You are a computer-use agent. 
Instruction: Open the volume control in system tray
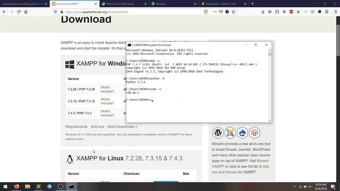[310, 187]
